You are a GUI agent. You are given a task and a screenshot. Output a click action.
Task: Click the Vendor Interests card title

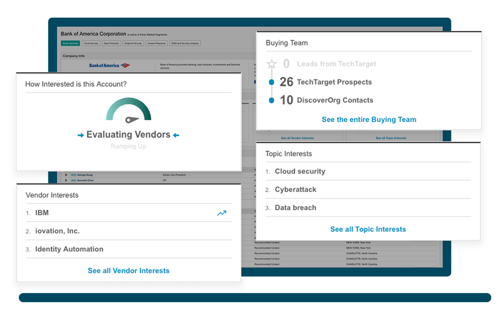point(52,195)
